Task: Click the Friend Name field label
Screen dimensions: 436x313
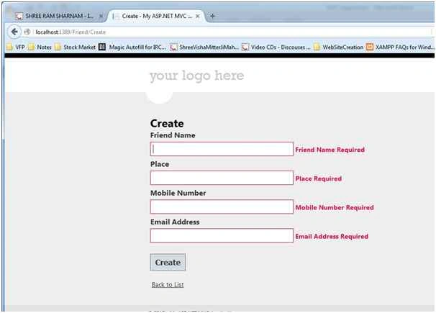Action: [173, 135]
